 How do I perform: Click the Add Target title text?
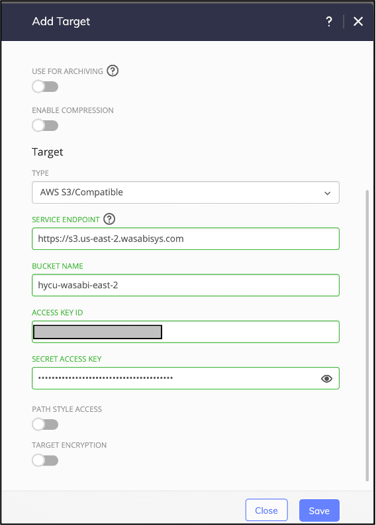61,22
